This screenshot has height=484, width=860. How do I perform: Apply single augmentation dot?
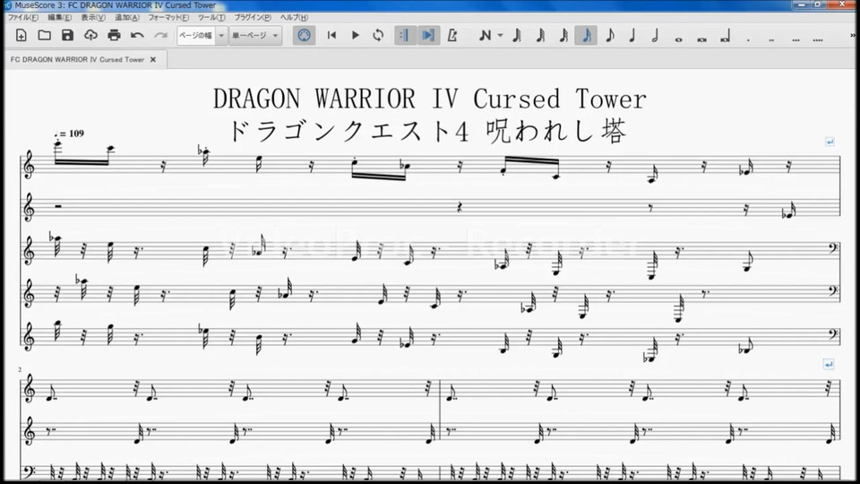(x=748, y=39)
